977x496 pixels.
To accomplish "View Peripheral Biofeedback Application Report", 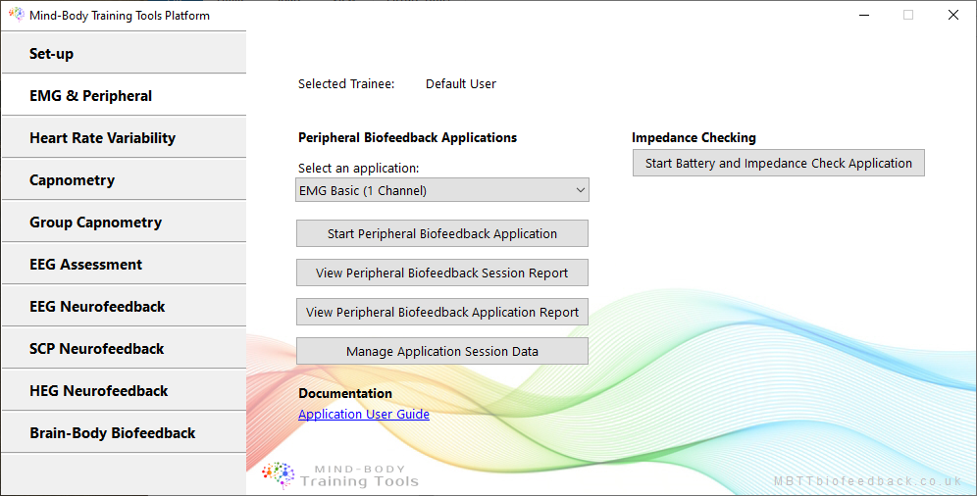I will (441, 312).
